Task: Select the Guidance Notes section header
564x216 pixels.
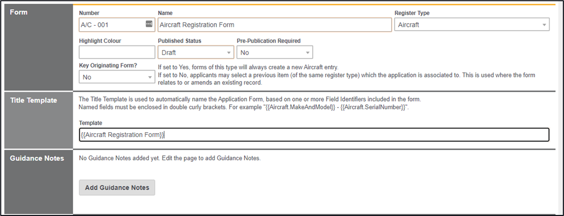Action: (37, 158)
